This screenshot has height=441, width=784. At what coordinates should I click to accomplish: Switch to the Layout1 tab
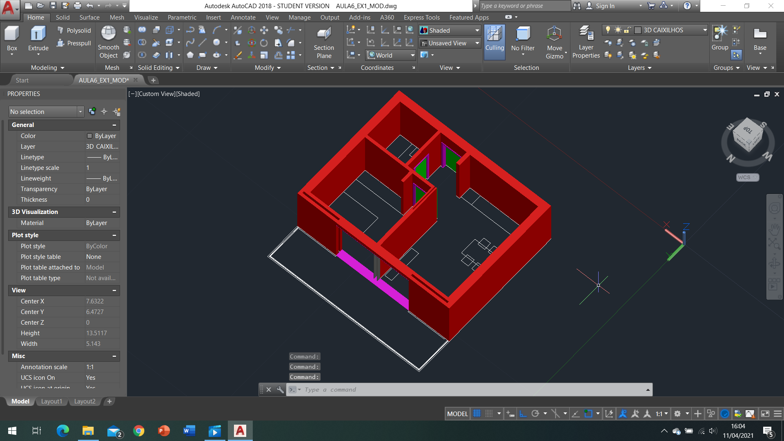[51, 401]
